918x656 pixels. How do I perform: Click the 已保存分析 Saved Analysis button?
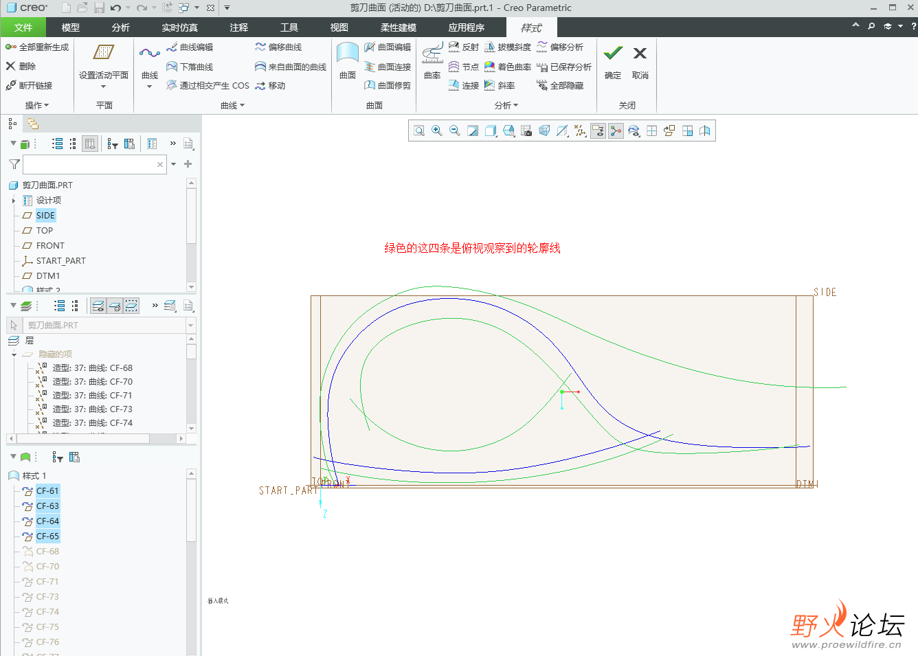(565, 67)
